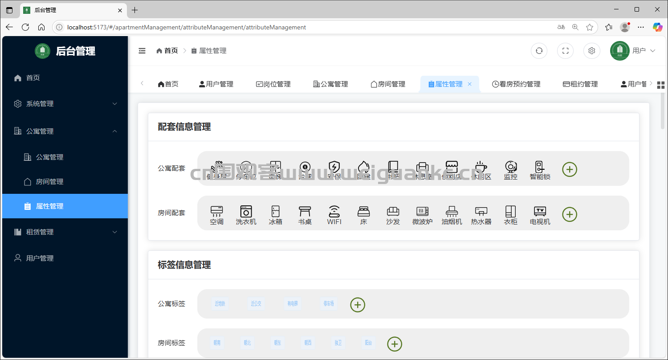Show later tabs with right arrow

pyautogui.click(x=651, y=83)
